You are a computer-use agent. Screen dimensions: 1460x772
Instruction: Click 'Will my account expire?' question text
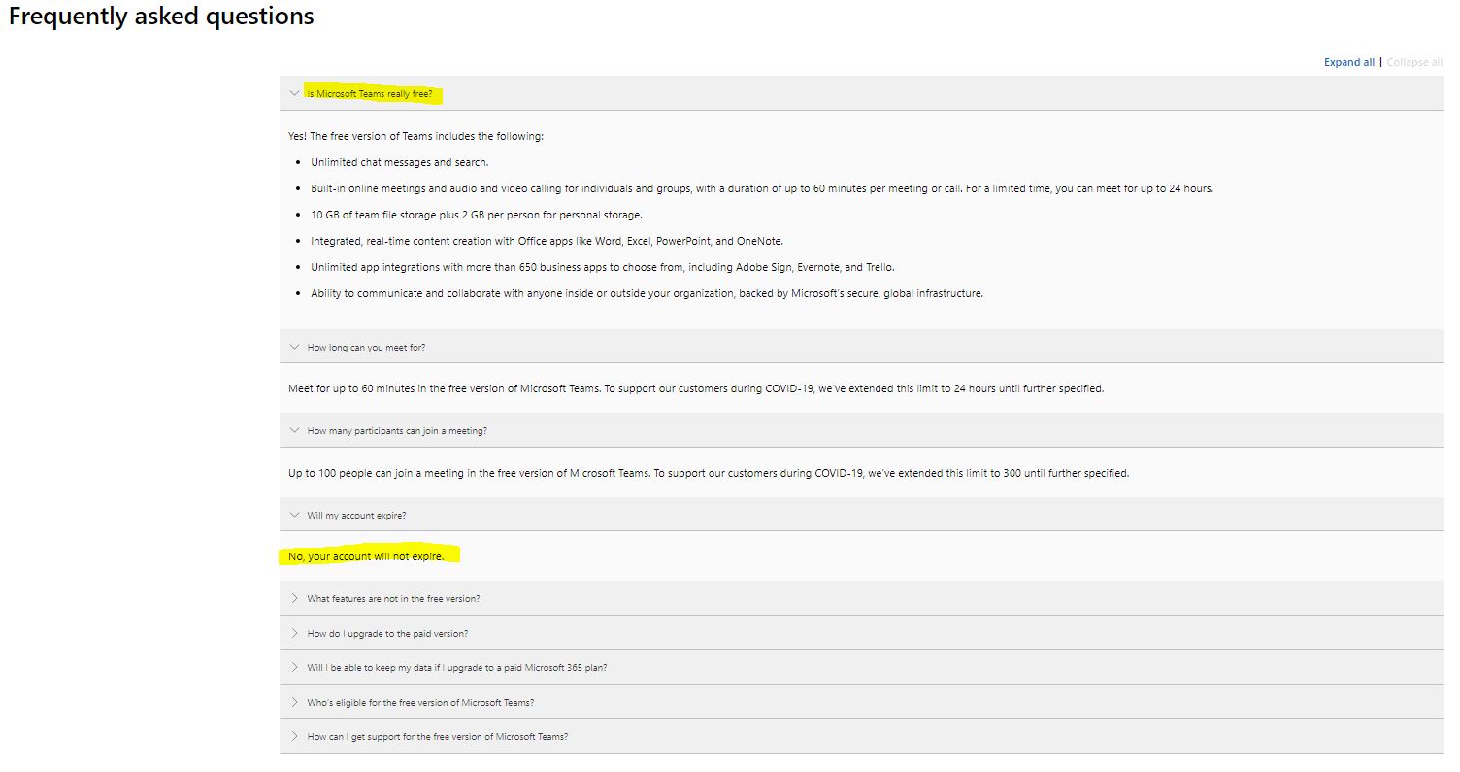[x=356, y=516]
